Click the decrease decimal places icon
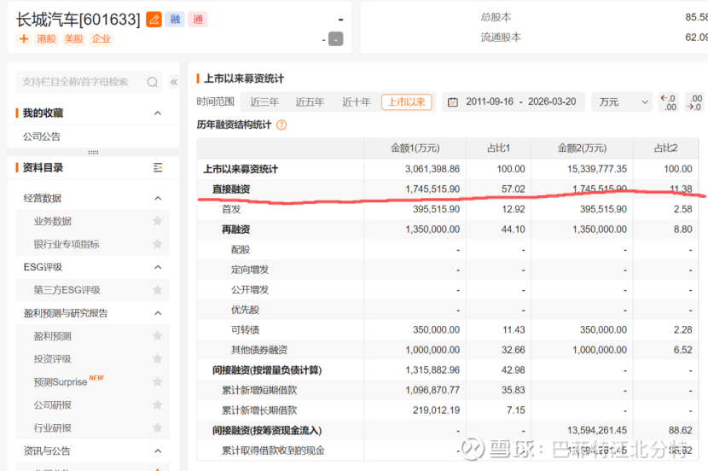708x471 pixels. point(668,102)
